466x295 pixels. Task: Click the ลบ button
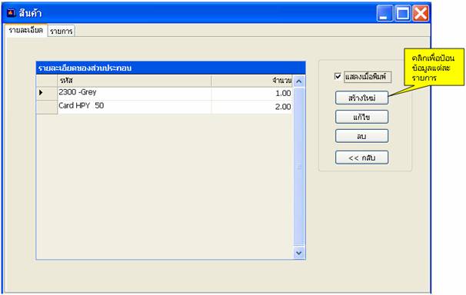tap(361, 136)
